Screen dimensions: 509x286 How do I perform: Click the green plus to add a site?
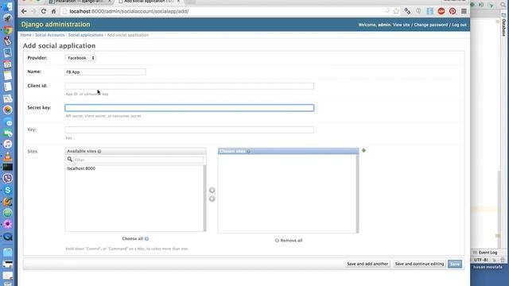(x=363, y=150)
